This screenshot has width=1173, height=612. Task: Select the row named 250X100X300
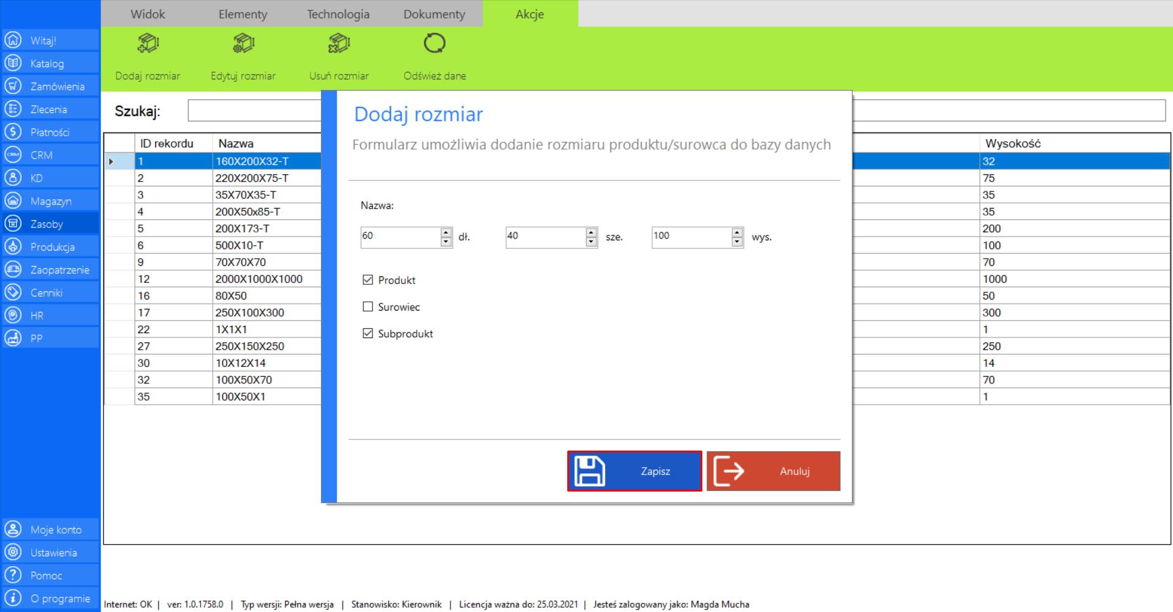click(x=249, y=312)
